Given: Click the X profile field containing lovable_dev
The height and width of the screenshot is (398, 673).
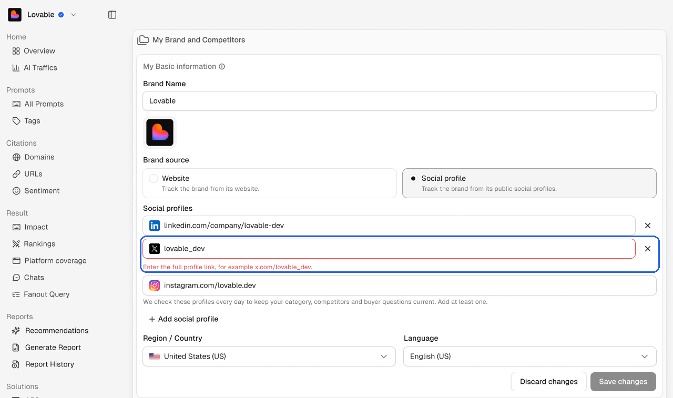Looking at the screenshot, I should click(389, 249).
